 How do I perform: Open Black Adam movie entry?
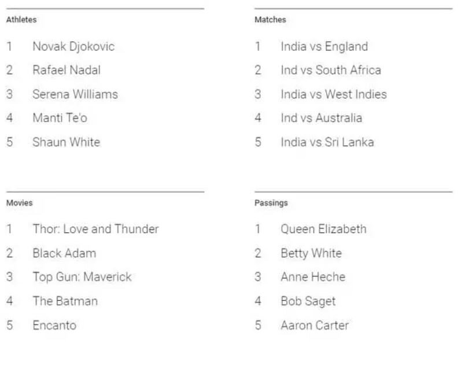click(x=64, y=253)
